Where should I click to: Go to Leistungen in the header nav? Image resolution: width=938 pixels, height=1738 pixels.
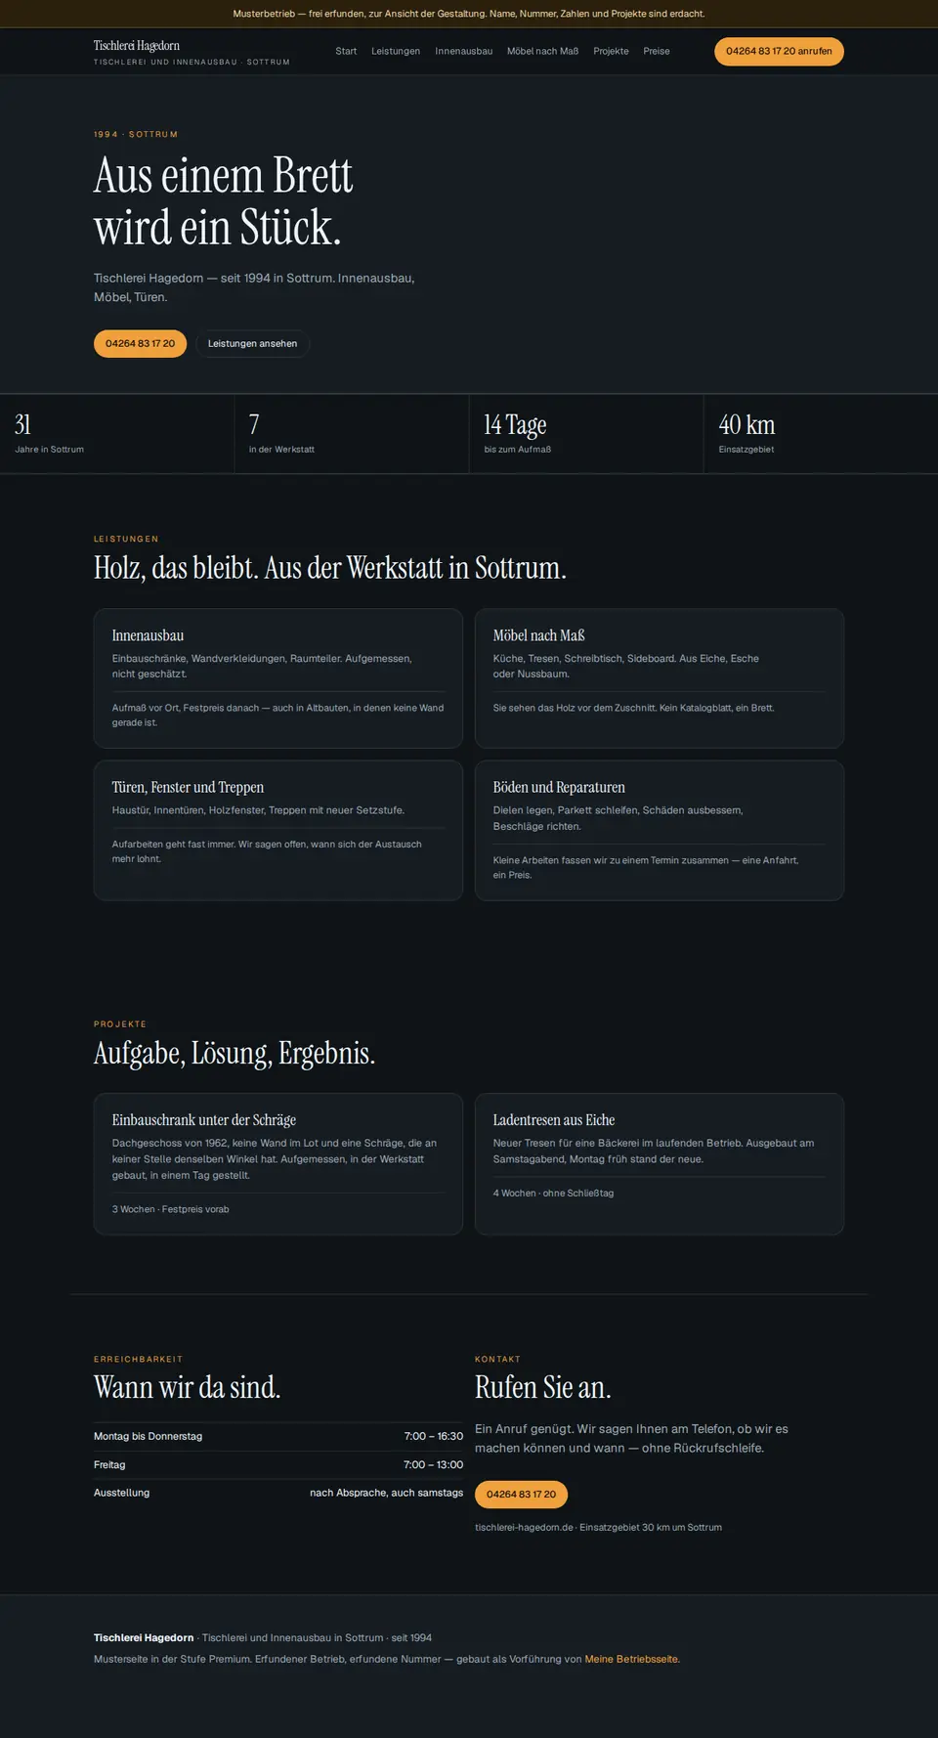(396, 51)
